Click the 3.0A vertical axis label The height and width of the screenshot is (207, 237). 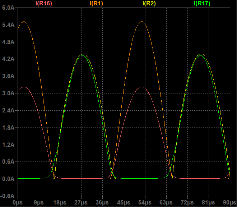coord(8,93)
